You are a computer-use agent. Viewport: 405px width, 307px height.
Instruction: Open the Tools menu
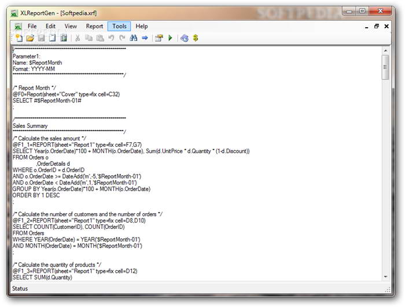tap(119, 27)
